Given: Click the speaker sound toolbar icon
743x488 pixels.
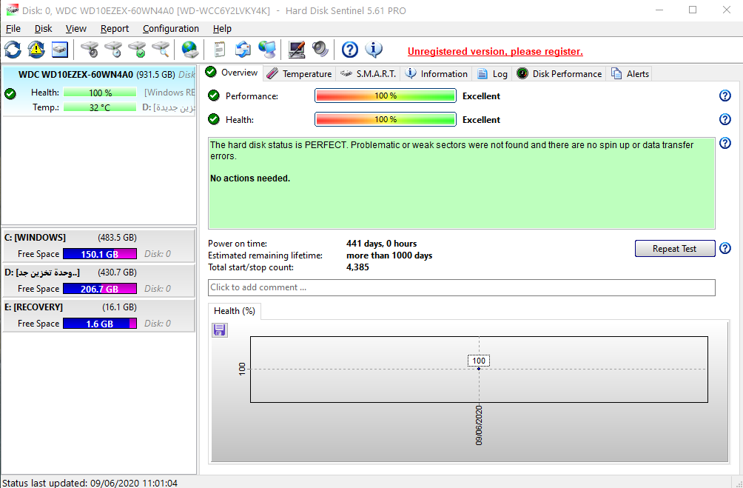Looking at the screenshot, I should click(x=320, y=50).
